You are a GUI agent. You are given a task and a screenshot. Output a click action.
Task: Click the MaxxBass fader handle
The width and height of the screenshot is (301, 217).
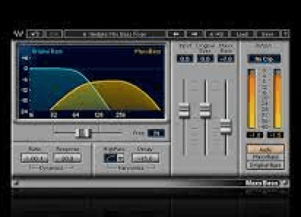click(226, 127)
